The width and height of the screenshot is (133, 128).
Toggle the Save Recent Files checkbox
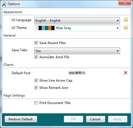pyautogui.click(x=36, y=43)
